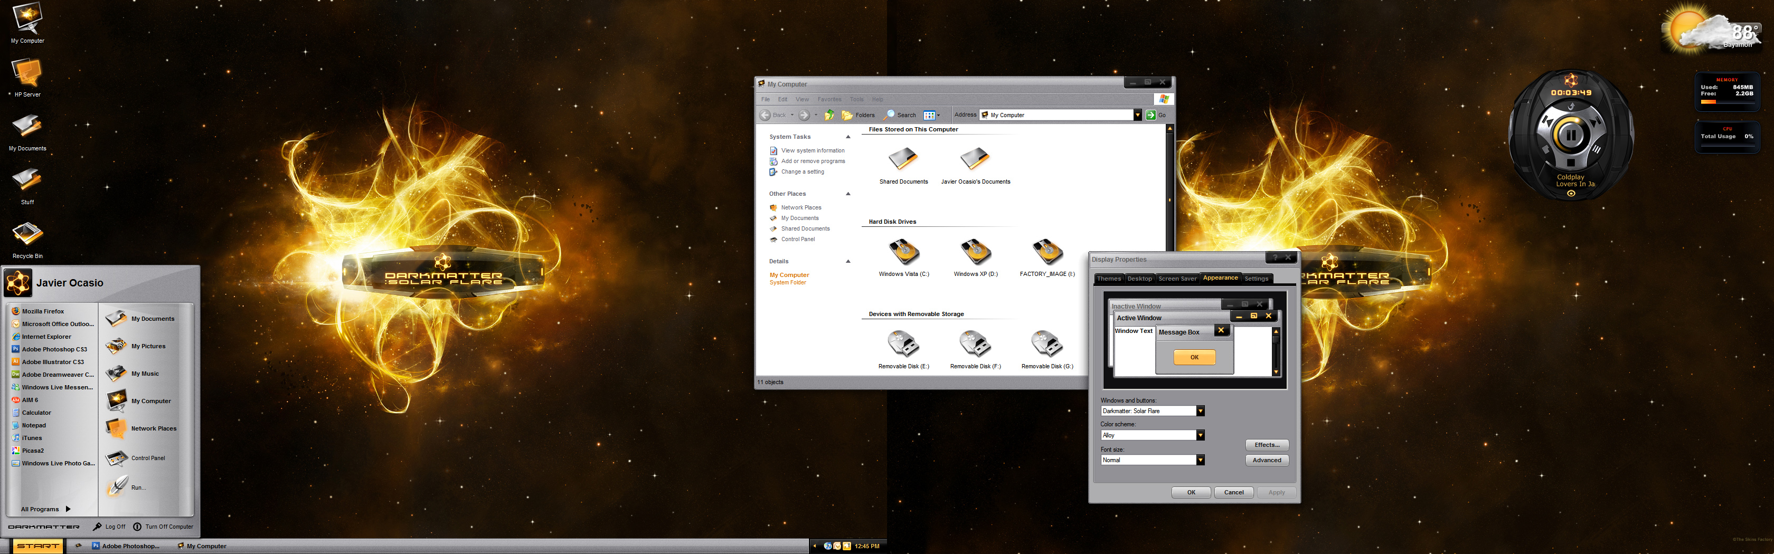
Task: Go to previous track on media player widget
Action: tap(1547, 122)
